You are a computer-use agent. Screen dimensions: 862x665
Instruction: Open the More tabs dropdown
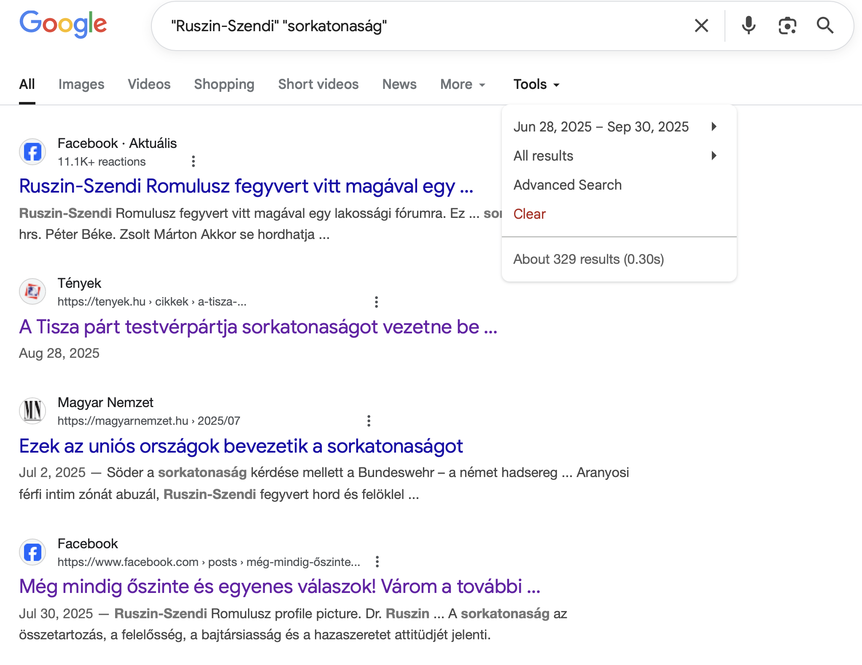[463, 84]
